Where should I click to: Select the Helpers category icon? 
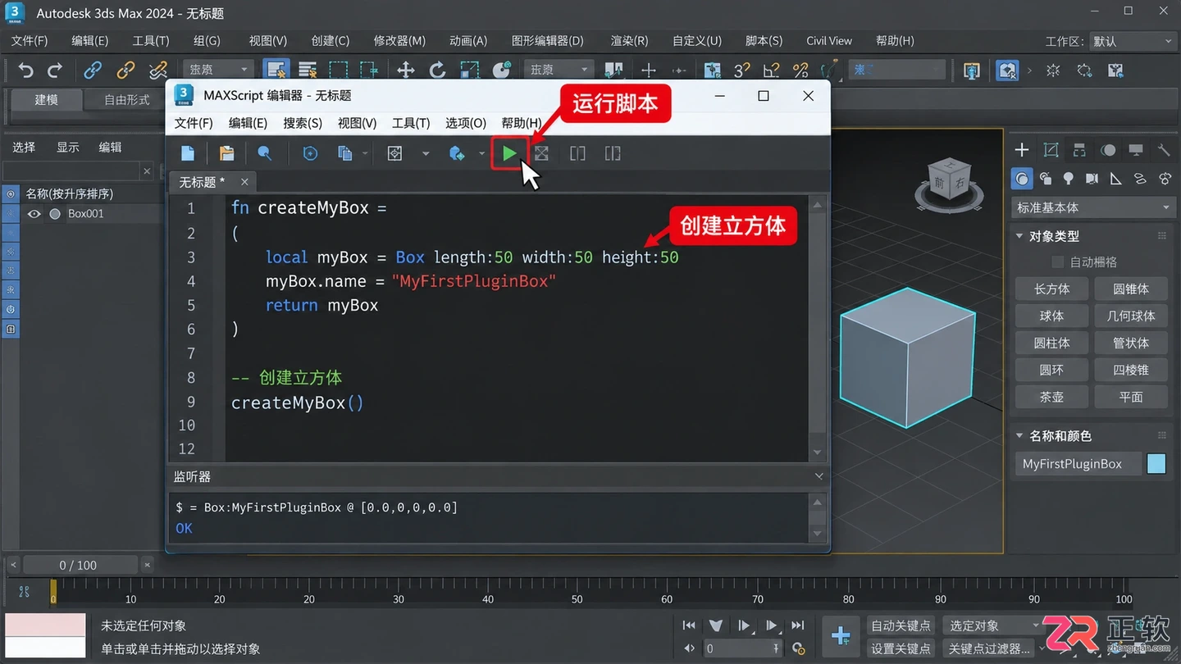click(1115, 179)
